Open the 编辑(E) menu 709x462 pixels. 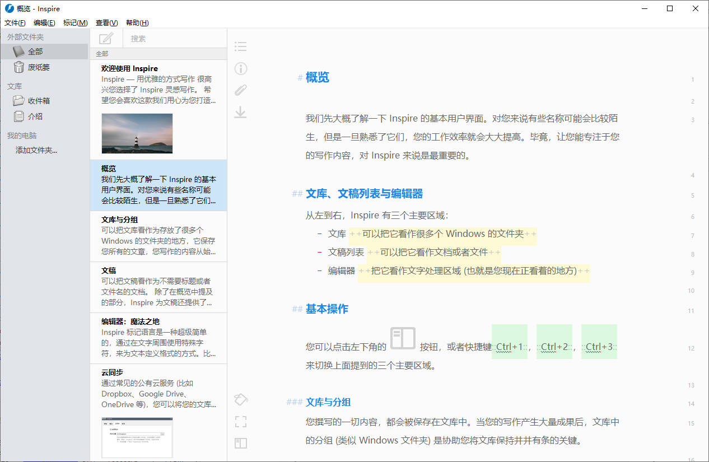pos(44,23)
